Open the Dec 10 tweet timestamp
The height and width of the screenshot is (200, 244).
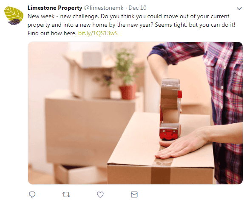[x=137, y=8]
